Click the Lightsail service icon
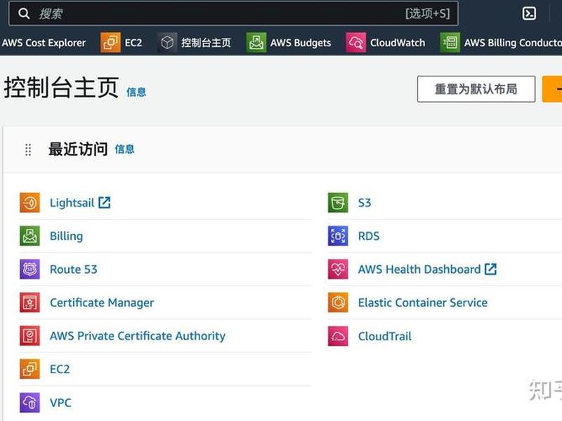Image resolution: width=562 pixels, height=421 pixels. [30, 203]
